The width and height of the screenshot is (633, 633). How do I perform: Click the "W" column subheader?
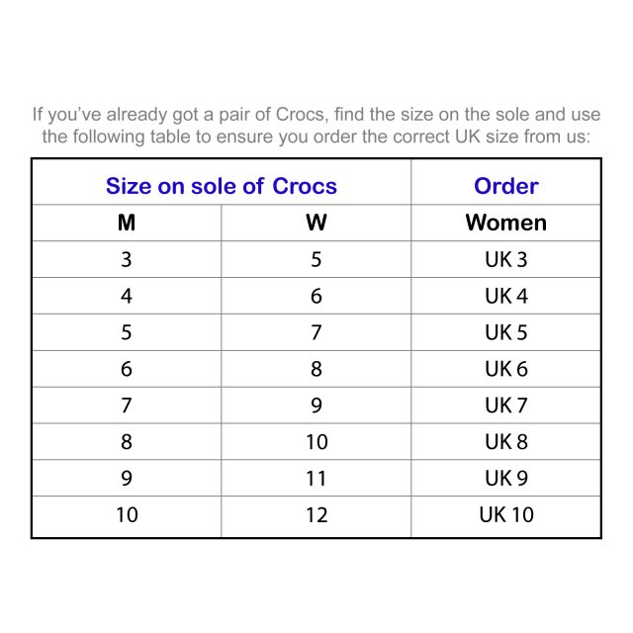point(316,223)
